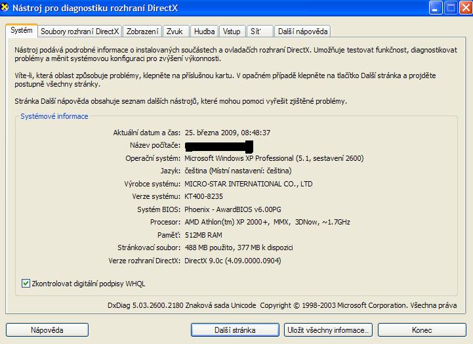Viewport: 473px width, 344px height.
Task: Click the Operační systém label
Action: [x=153, y=158]
